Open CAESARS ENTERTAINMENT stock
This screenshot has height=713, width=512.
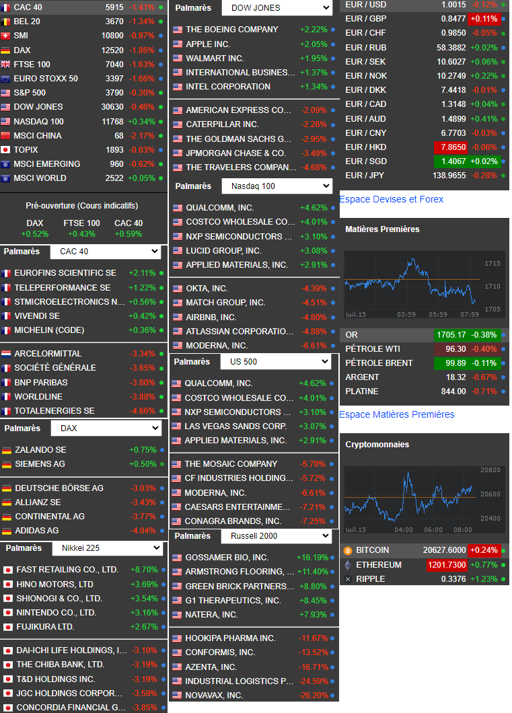click(237, 507)
